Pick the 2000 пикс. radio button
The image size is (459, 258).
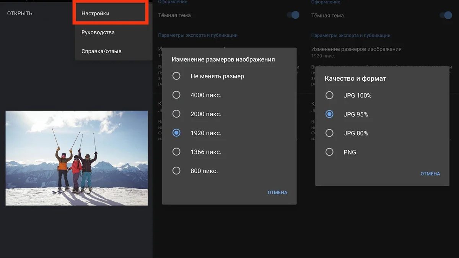pyautogui.click(x=176, y=114)
